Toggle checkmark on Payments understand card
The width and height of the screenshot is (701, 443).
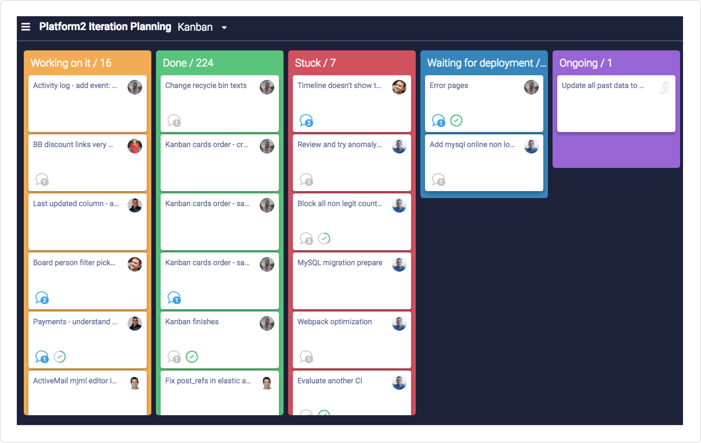(x=60, y=357)
